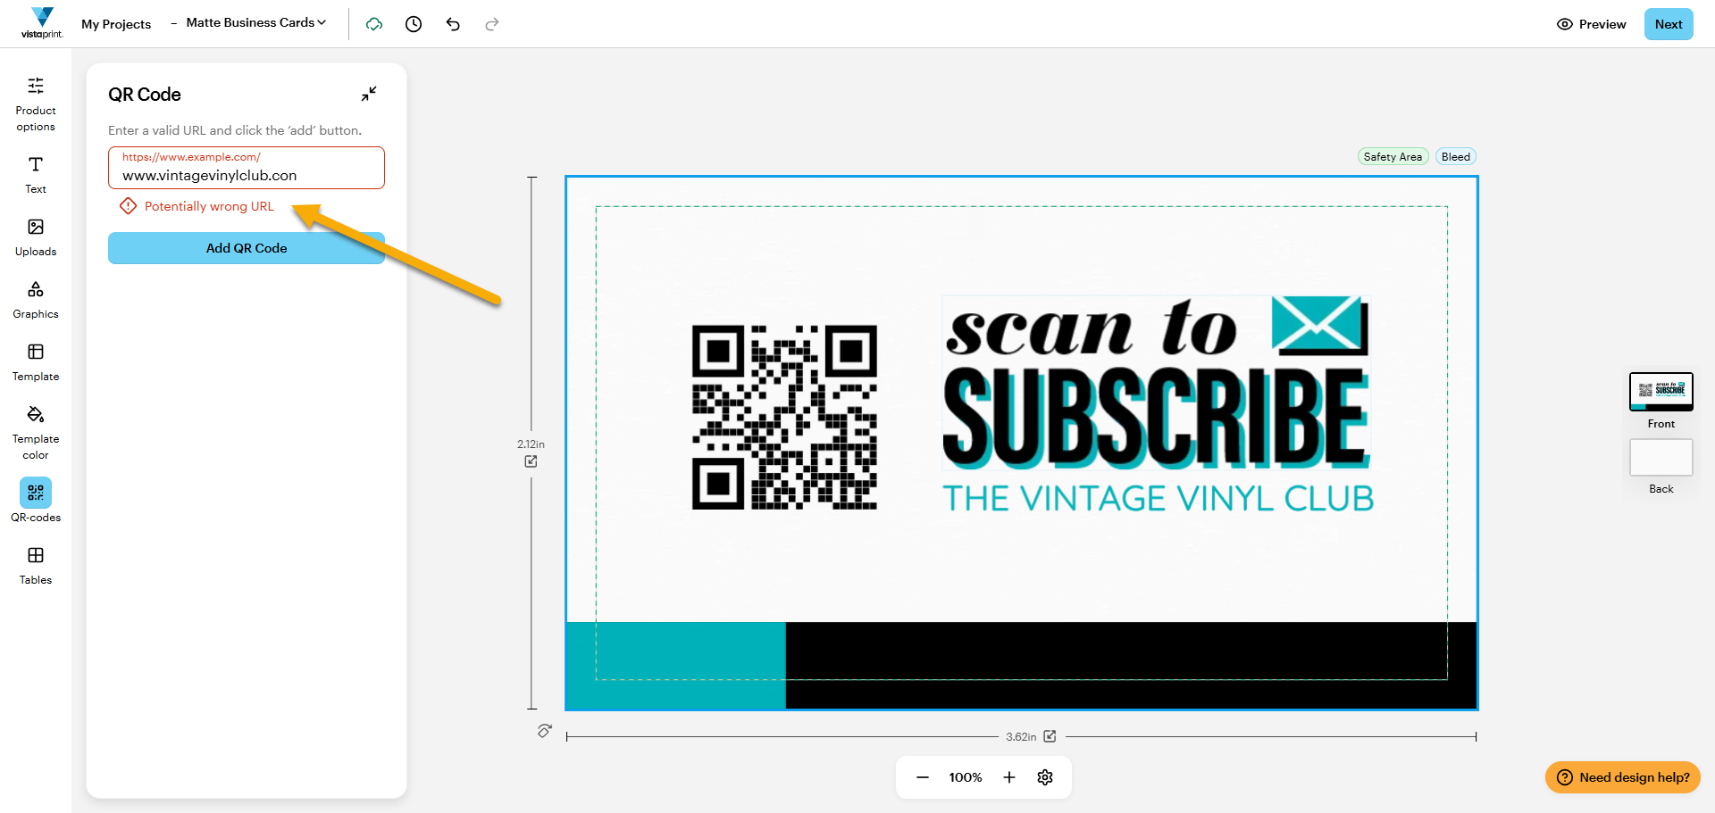Click the Potentially wrong URL warning
This screenshot has width=1715, height=813.
[197, 206]
